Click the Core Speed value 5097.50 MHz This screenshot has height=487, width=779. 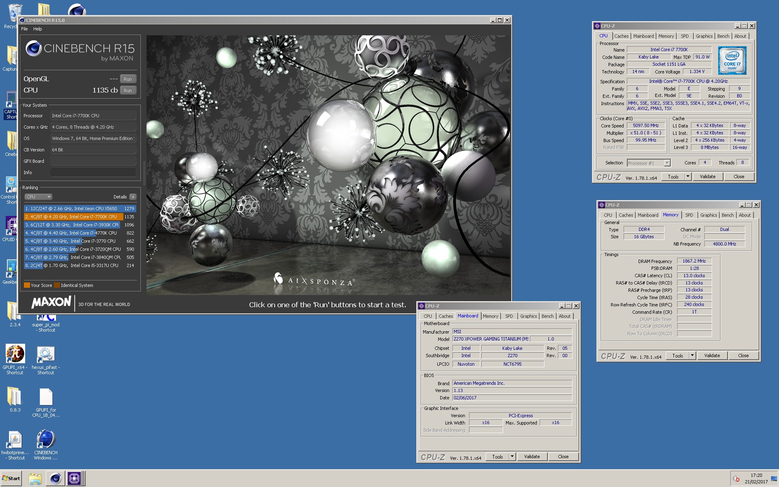(x=646, y=126)
